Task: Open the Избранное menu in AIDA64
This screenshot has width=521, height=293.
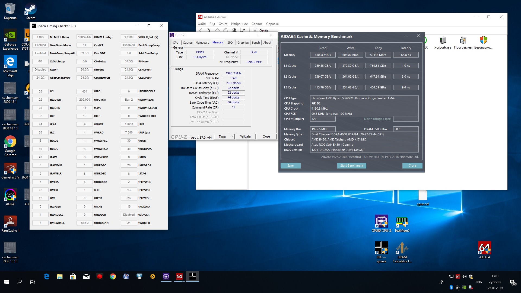Action: point(239,24)
